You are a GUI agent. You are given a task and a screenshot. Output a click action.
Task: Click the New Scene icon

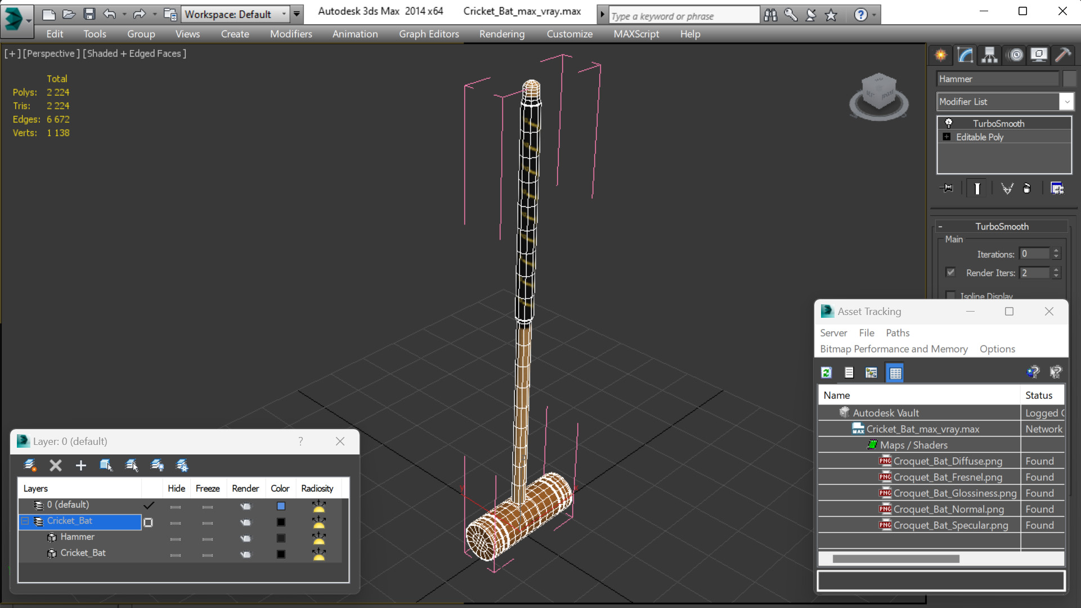(x=49, y=14)
